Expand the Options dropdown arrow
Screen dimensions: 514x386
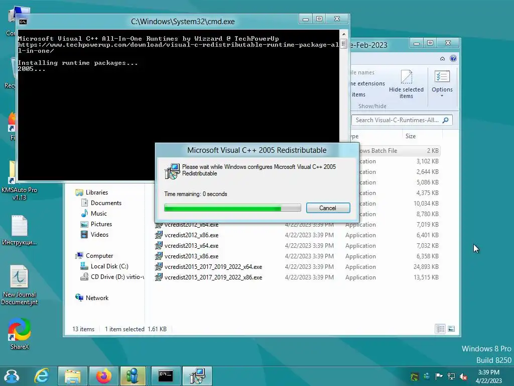point(442,96)
